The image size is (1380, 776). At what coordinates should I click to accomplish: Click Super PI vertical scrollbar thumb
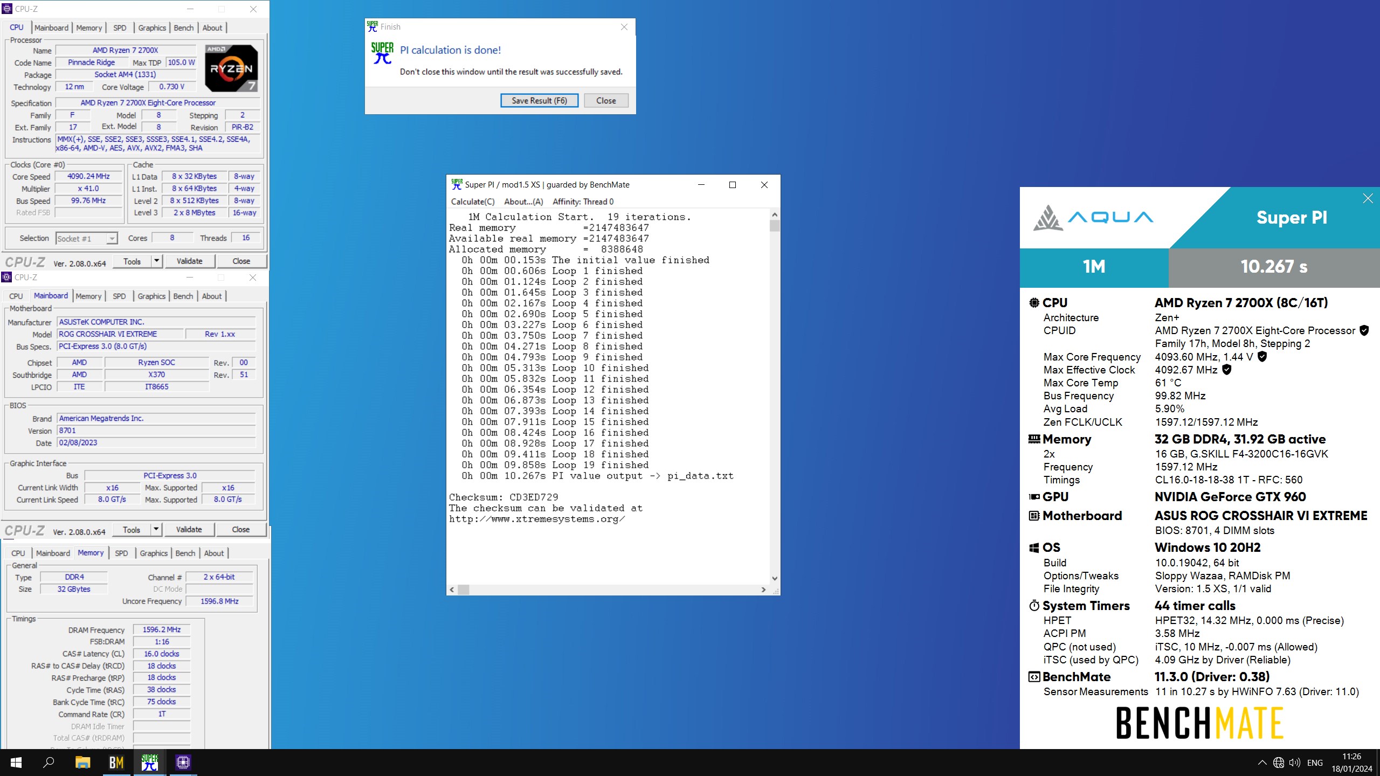(775, 225)
